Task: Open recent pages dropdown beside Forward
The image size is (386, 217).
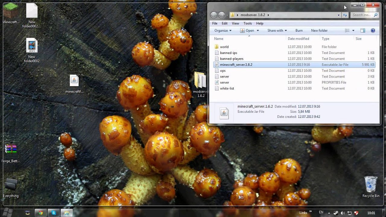Action: coord(227,15)
